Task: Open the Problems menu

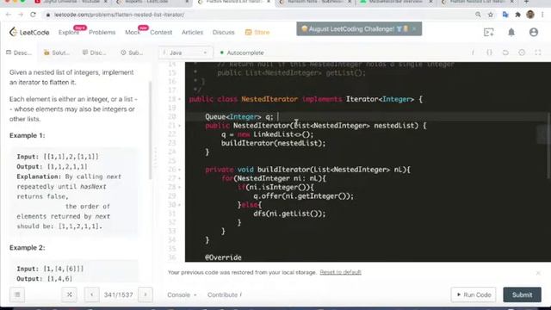Action: point(102,33)
